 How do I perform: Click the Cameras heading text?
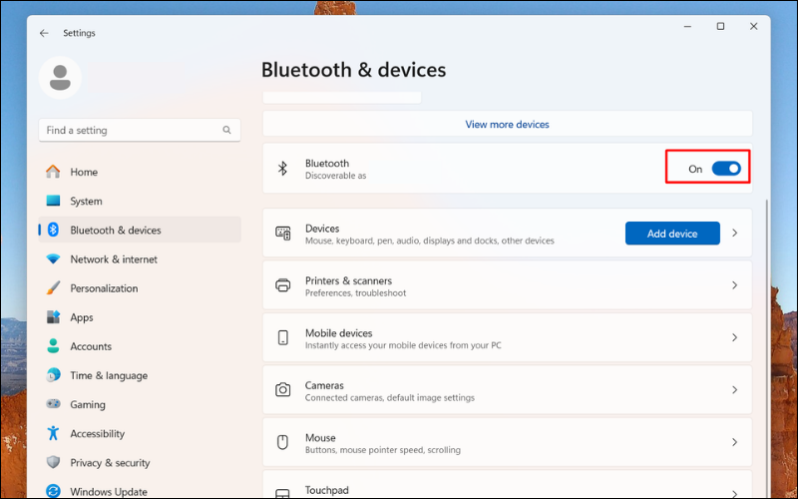click(325, 385)
